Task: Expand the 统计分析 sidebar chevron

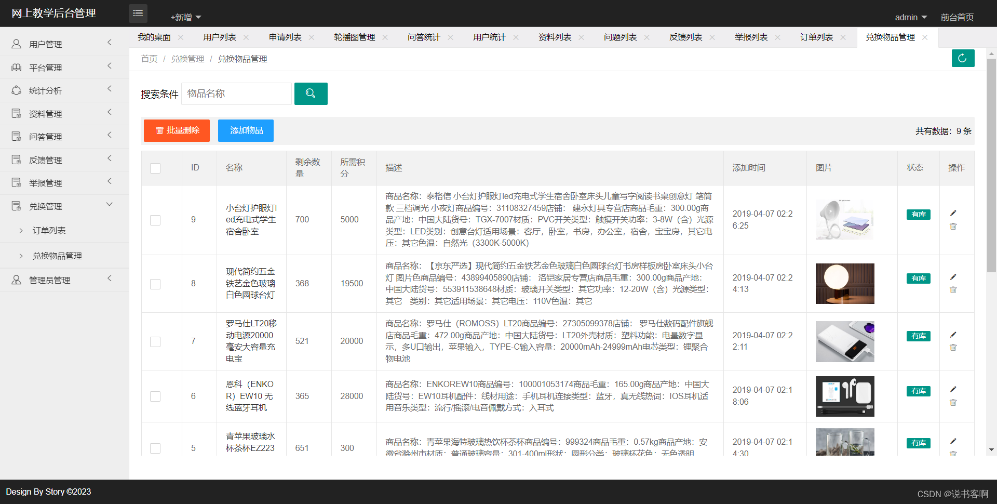Action: coord(110,89)
